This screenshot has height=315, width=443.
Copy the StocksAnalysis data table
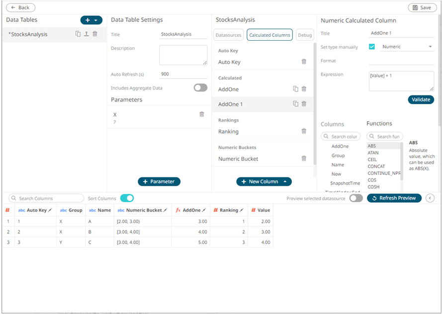click(78, 34)
